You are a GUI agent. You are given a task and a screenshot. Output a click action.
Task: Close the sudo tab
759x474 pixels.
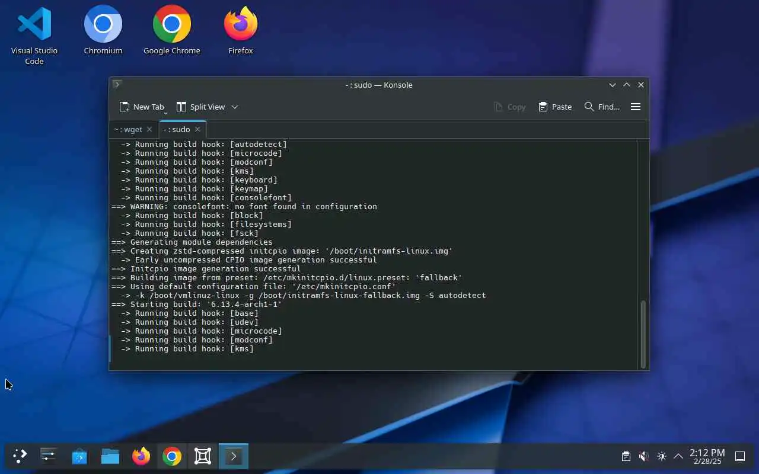(197, 129)
